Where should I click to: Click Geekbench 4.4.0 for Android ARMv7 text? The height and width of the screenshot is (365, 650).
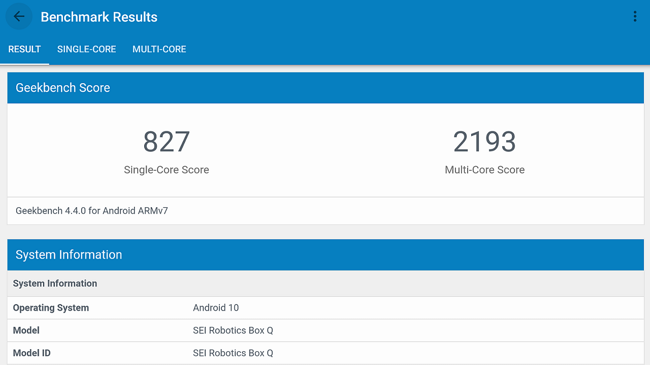point(92,210)
